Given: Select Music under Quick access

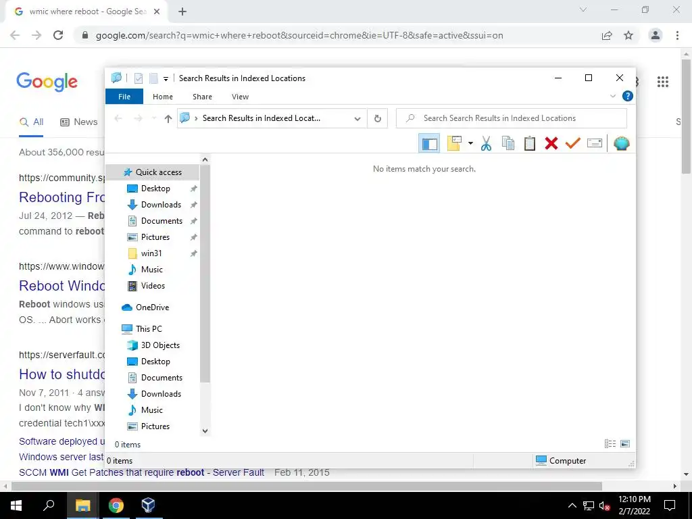Looking at the screenshot, I should point(153,270).
